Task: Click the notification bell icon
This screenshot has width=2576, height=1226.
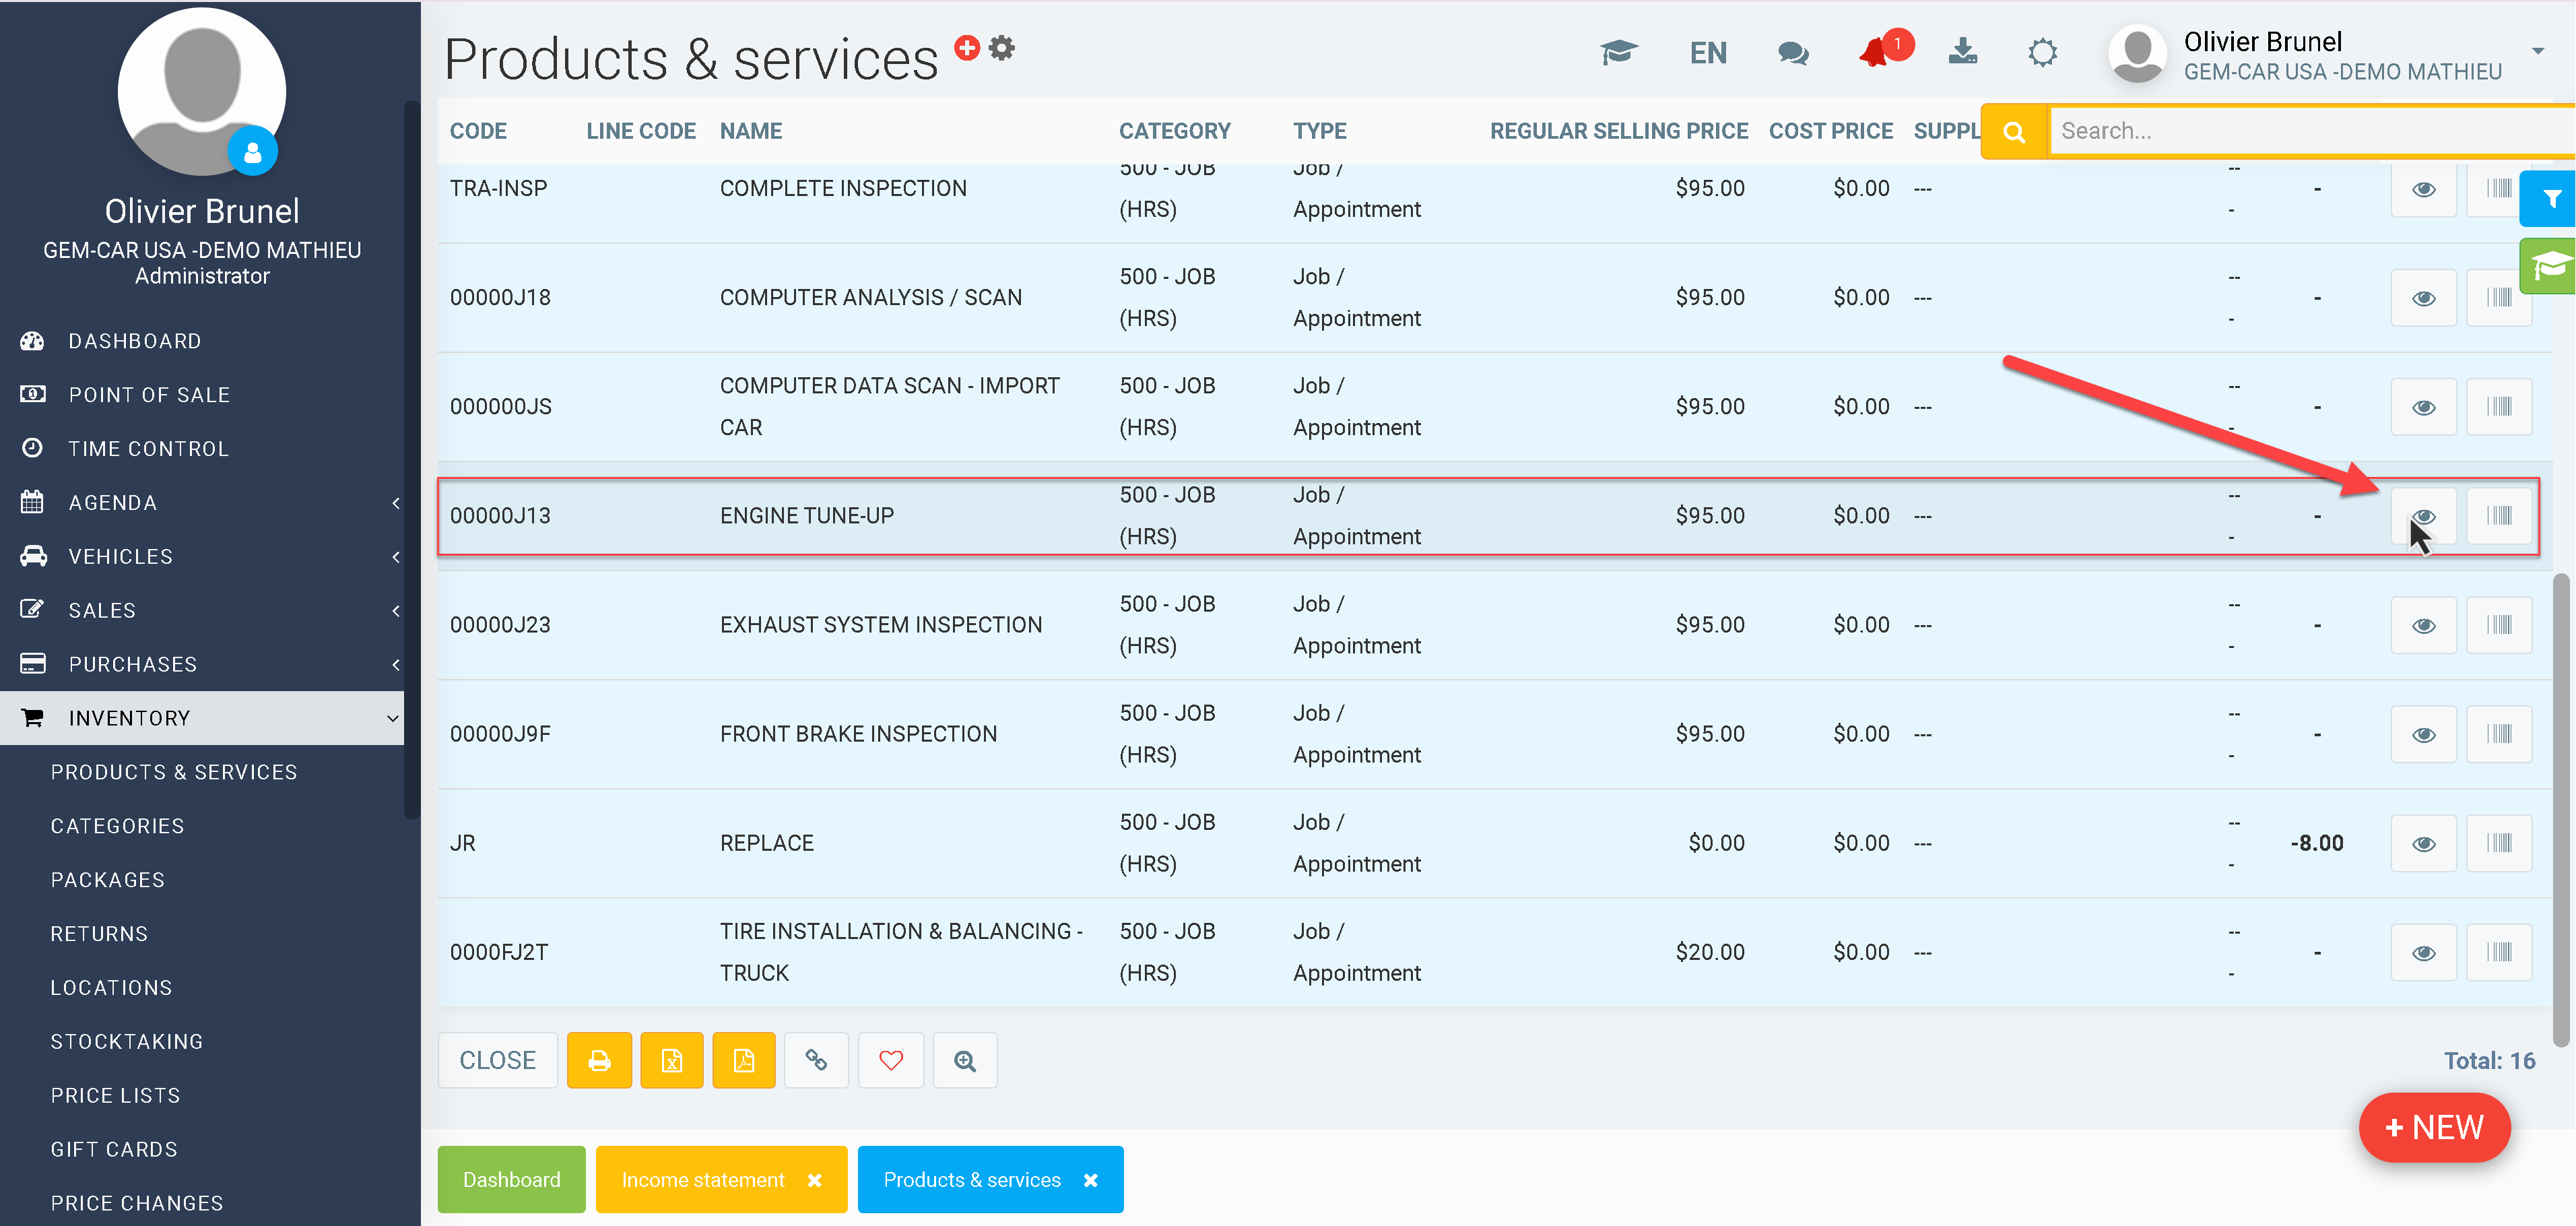Action: click(x=1874, y=53)
